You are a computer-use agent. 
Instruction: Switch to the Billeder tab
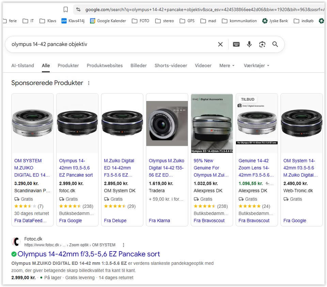tap(139, 66)
